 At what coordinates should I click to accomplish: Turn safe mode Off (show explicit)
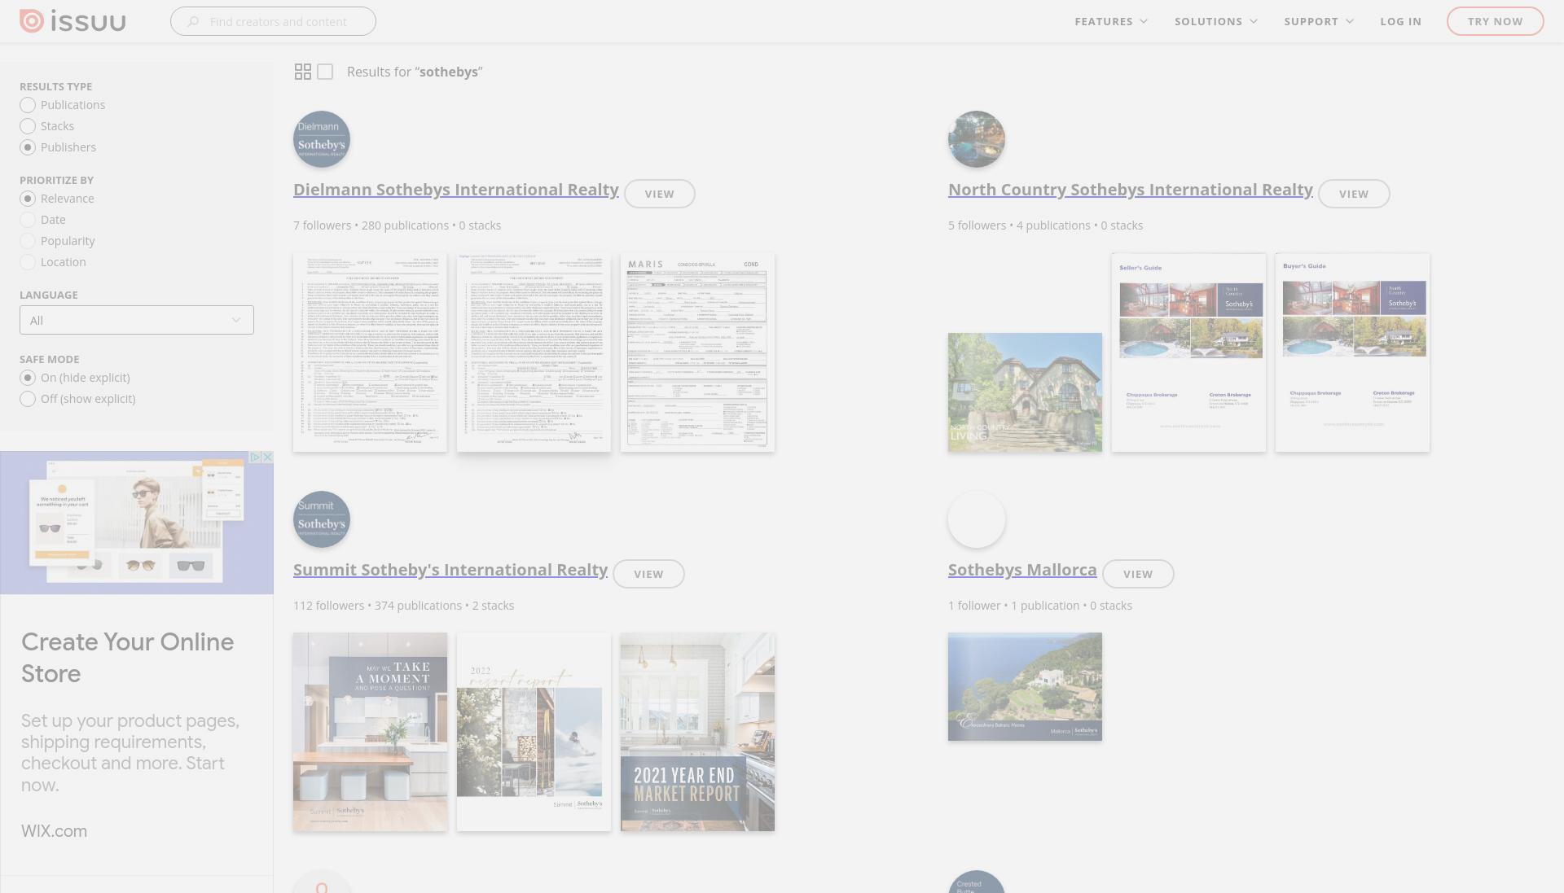[28, 399]
